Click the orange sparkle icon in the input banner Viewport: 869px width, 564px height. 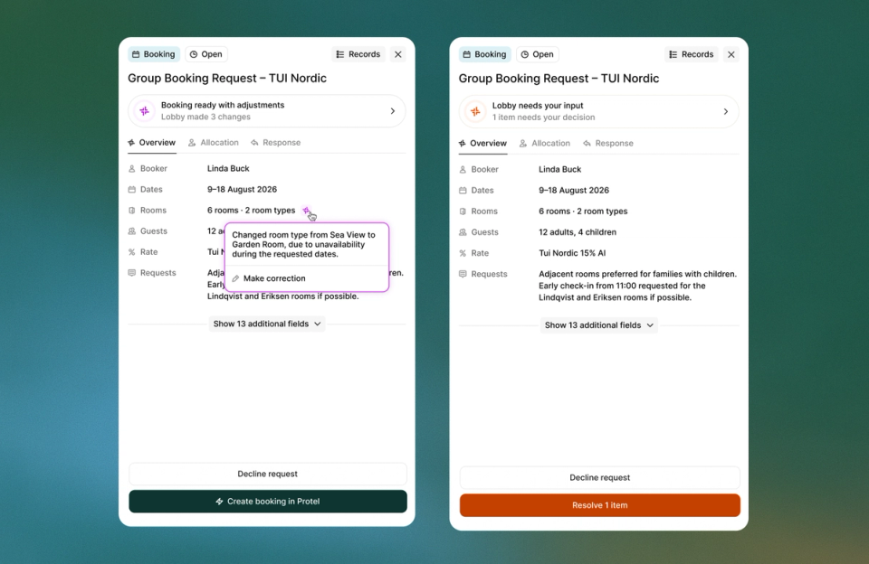[x=475, y=111]
